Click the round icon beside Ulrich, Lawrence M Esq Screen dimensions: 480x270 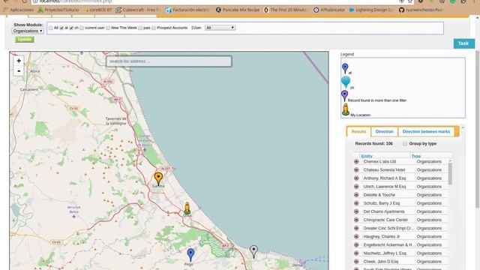tap(356, 186)
